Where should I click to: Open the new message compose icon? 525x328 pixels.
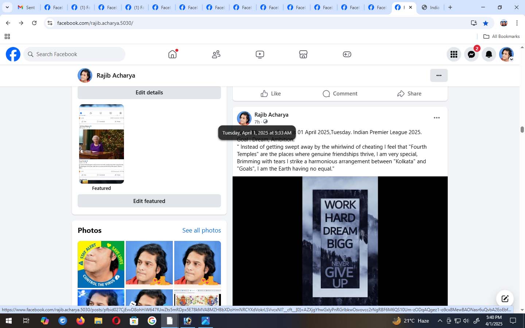point(505,299)
